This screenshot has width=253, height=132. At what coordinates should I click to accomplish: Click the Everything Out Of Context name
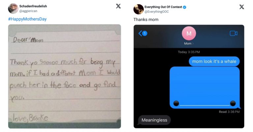tap(163, 7)
